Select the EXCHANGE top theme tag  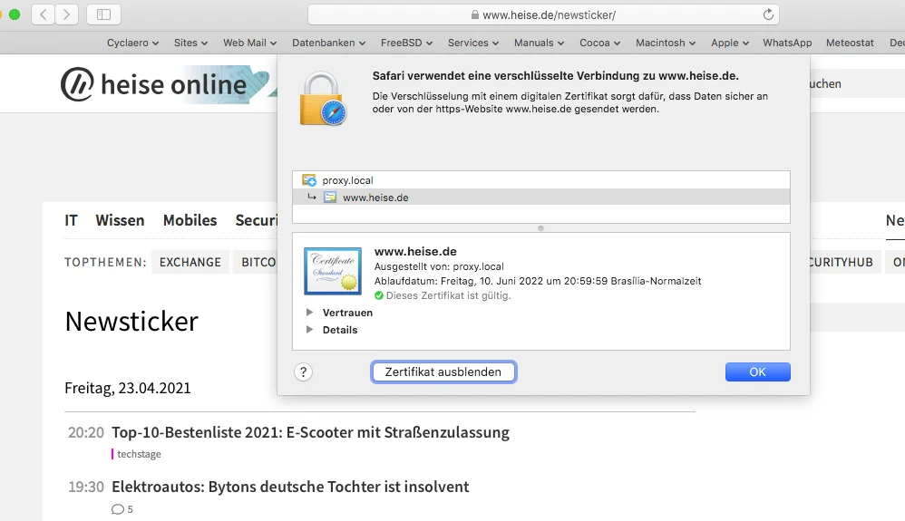[x=190, y=262]
